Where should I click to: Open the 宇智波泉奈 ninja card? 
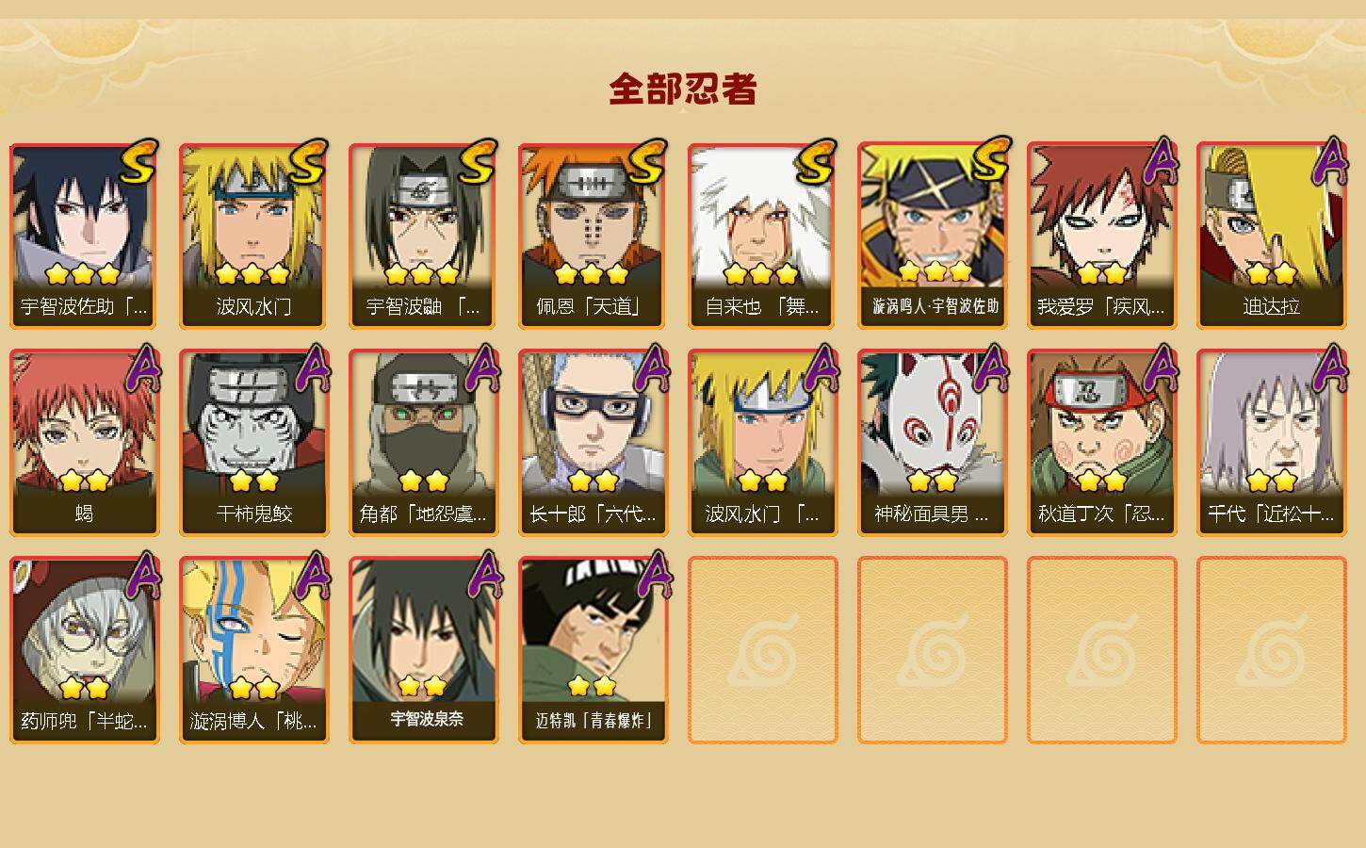[423, 650]
